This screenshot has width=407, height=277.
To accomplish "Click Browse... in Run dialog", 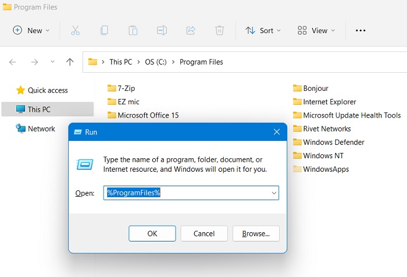I will coord(256,233).
